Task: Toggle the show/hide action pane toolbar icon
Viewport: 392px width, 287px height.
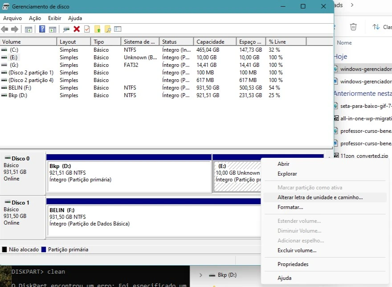Action: click(x=53, y=29)
